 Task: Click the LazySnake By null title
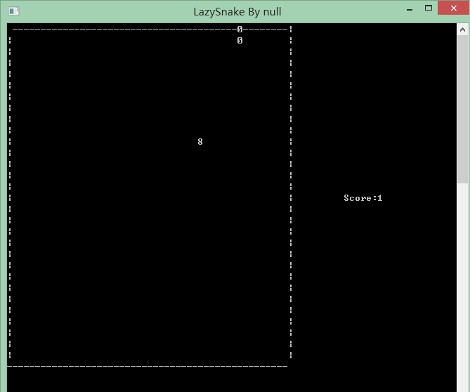pyautogui.click(x=237, y=12)
